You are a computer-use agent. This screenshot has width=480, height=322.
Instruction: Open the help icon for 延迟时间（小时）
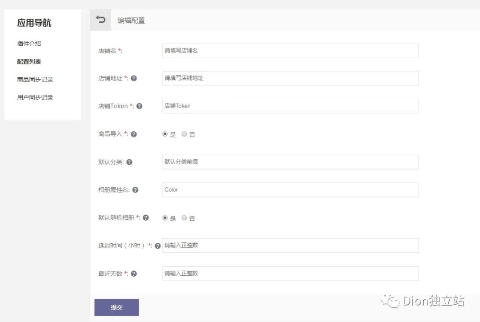click(x=157, y=246)
